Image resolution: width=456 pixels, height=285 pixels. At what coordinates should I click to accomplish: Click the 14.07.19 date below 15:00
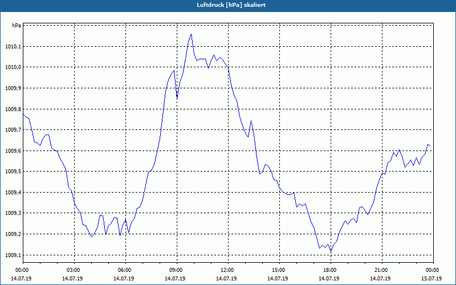pyautogui.click(x=278, y=278)
